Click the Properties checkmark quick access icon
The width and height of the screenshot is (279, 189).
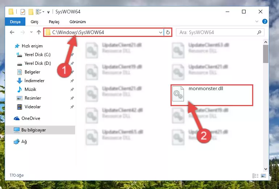[x=23, y=12]
